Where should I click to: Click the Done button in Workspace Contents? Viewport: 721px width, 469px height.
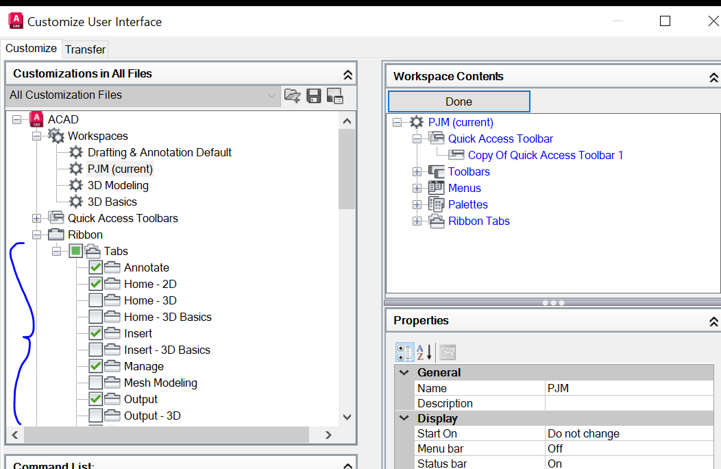459,101
